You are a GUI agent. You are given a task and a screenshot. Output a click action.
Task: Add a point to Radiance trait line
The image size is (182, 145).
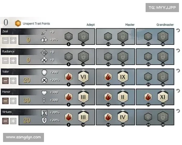coord(13,60)
